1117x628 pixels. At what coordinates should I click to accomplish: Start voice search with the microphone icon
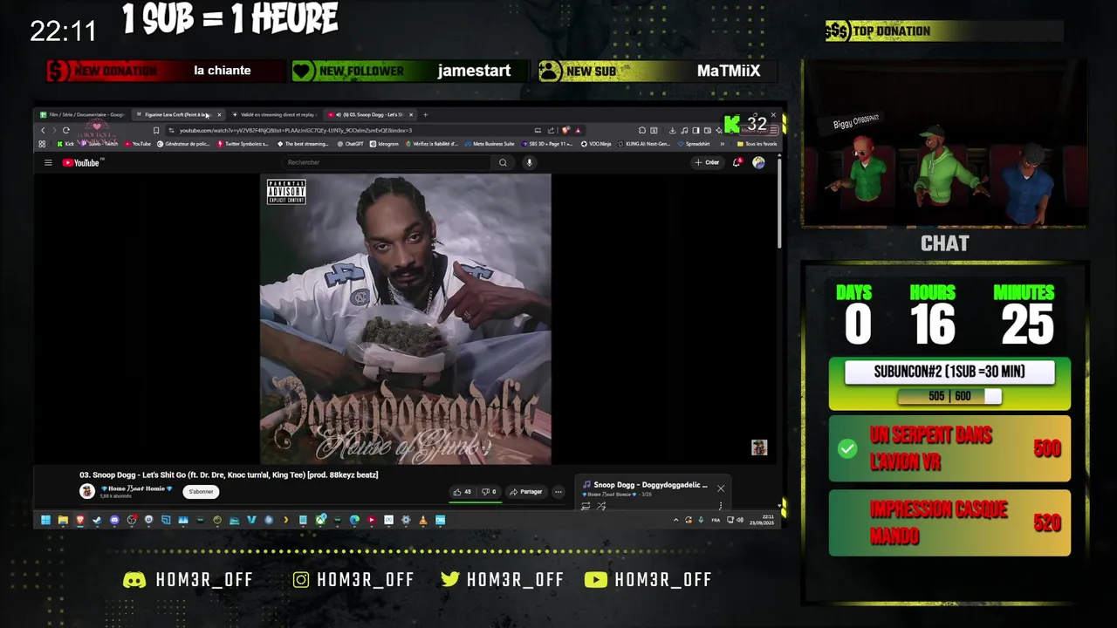click(x=529, y=162)
